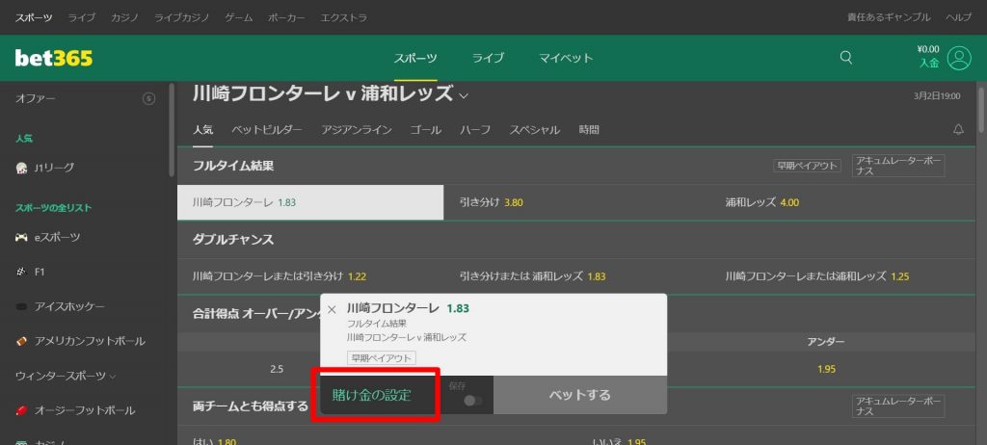The image size is (987, 445).
Task: Open マイベット in the header
Action: tap(566, 58)
